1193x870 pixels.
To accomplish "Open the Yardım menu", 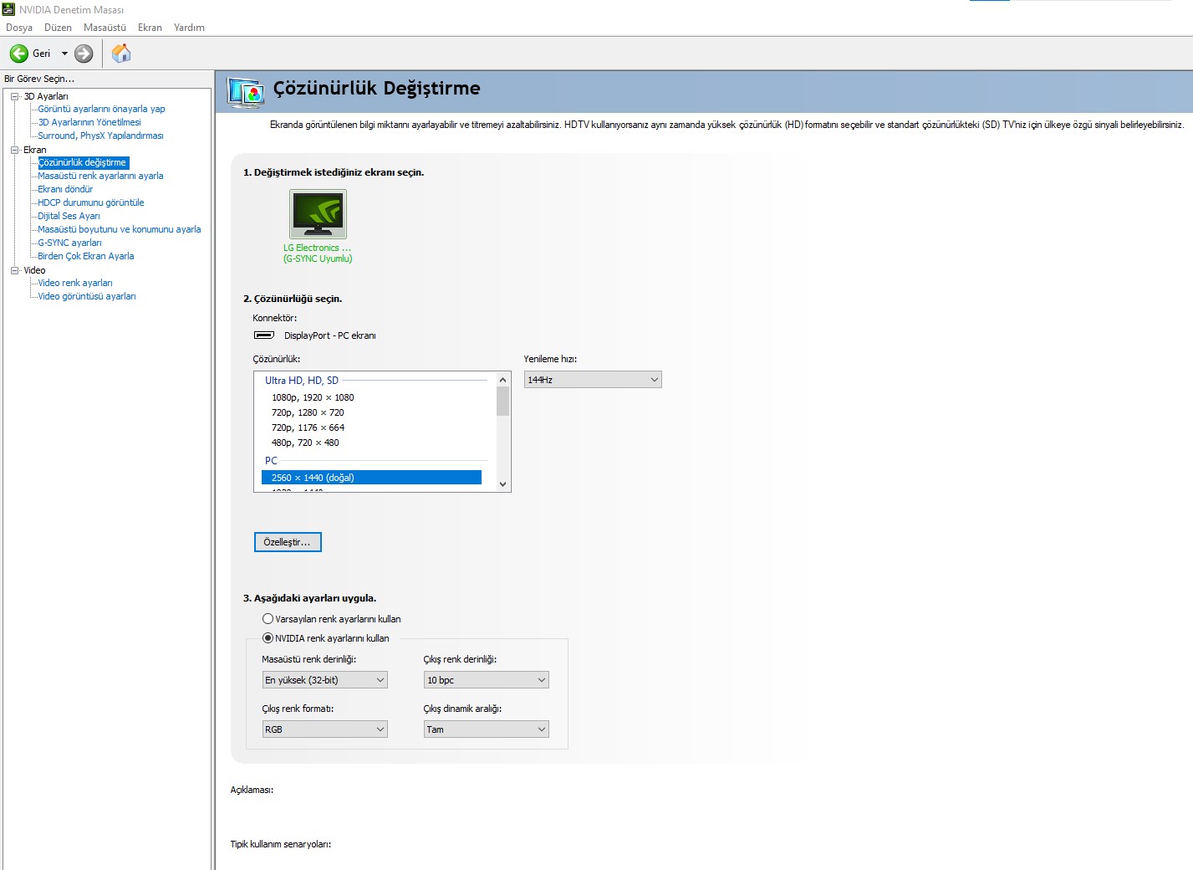I will 189,28.
